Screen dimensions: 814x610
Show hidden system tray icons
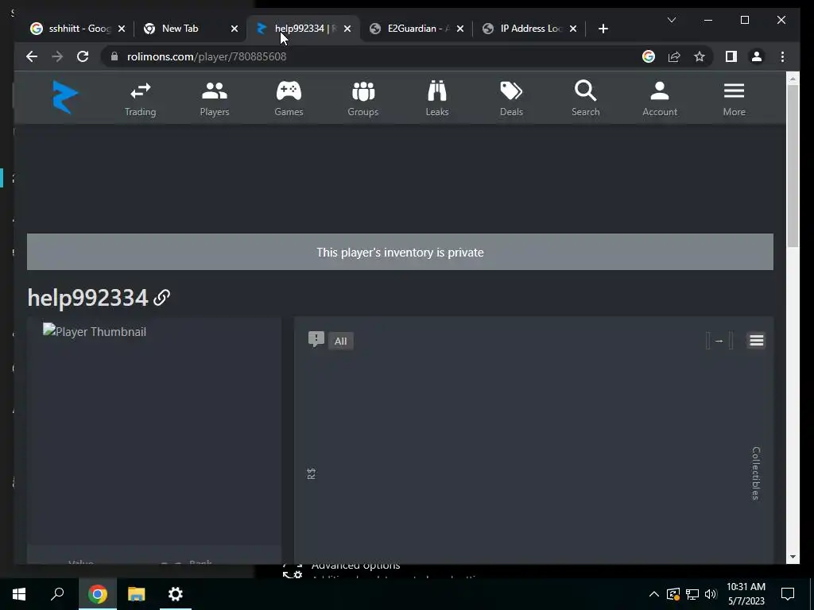click(x=654, y=594)
